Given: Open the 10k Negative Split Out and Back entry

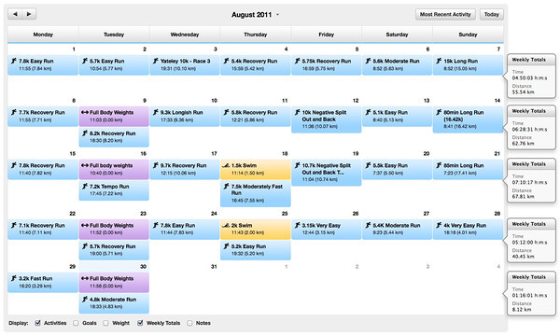Looking at the screenshot, I should click(326, 119).
